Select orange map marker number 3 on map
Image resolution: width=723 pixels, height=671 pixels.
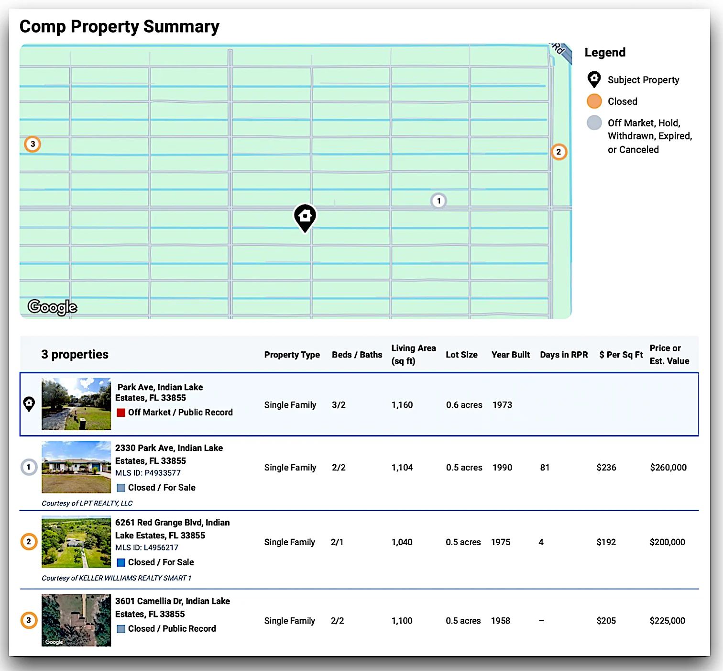[33, 144]
